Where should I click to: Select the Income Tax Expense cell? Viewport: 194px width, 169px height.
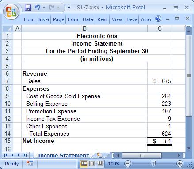pyautogui.click(x=84, y=119)
